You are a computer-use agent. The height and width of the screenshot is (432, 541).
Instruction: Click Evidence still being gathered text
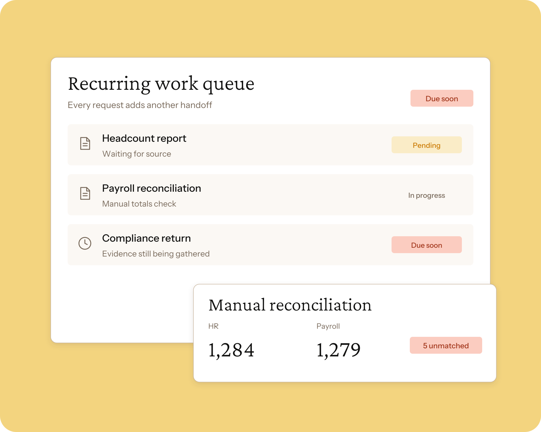click(x=156, y=254)
